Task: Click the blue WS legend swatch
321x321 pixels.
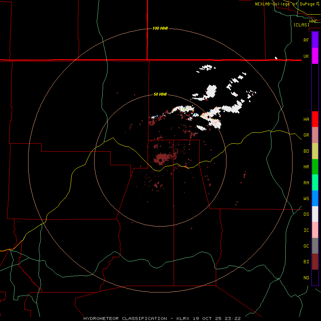Action: [315, 198]
